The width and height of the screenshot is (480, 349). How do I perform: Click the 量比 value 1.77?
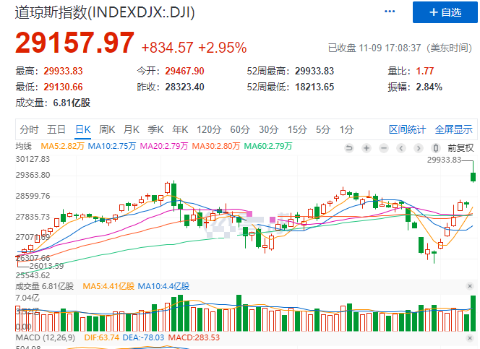(425, 71)
